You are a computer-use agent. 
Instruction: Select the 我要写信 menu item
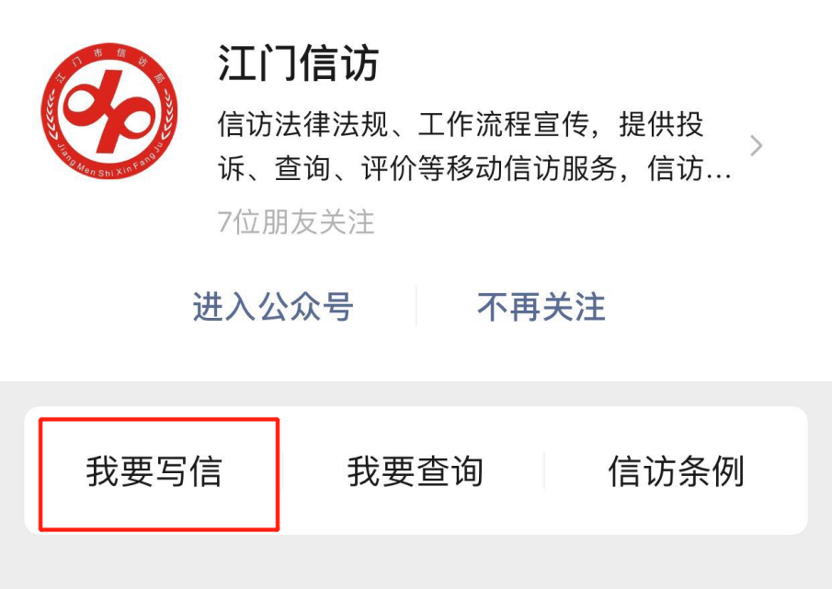(154, 470)
